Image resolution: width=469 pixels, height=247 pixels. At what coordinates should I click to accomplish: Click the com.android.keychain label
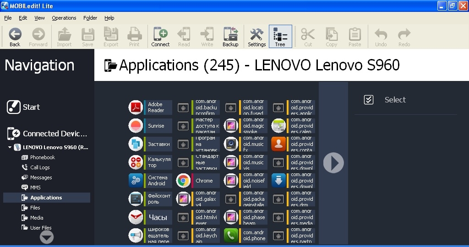click(207, 236)
